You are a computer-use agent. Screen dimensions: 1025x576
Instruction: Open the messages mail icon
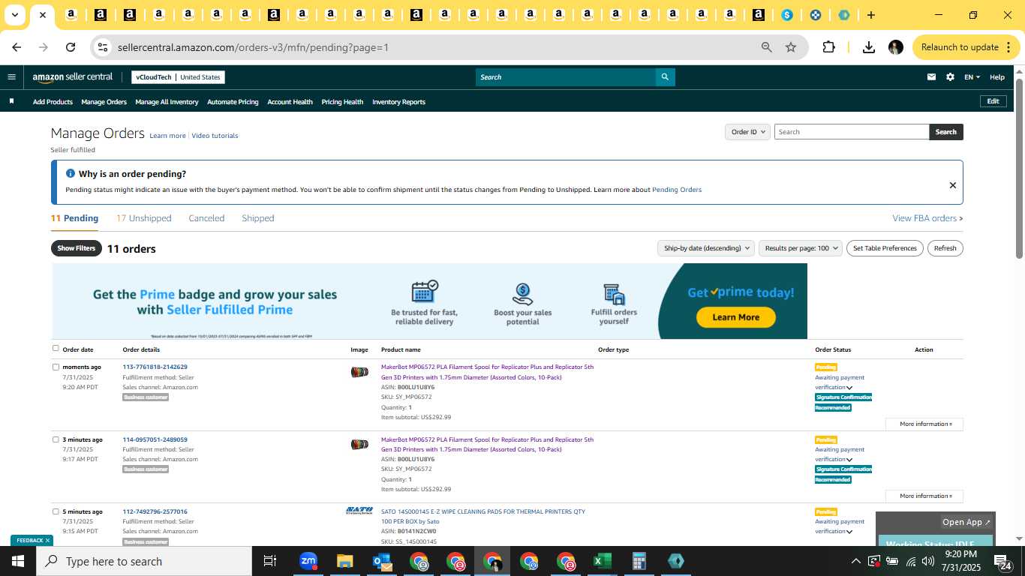(x=931, y=77)
